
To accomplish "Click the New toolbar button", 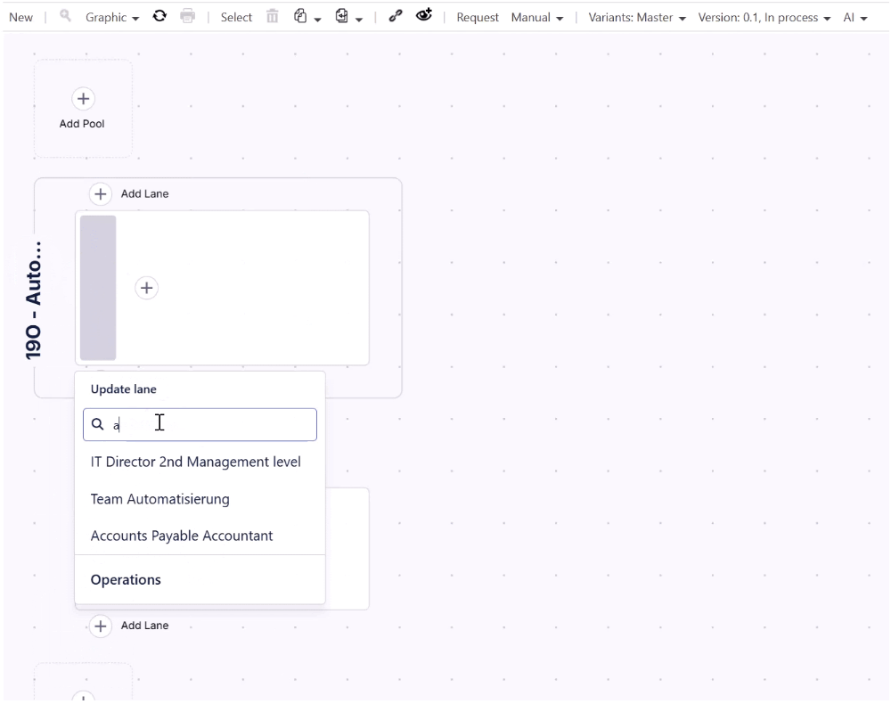I will click(x=21, y=18).
